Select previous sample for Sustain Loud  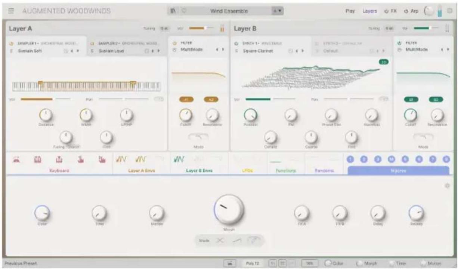(x=152, y=51)
